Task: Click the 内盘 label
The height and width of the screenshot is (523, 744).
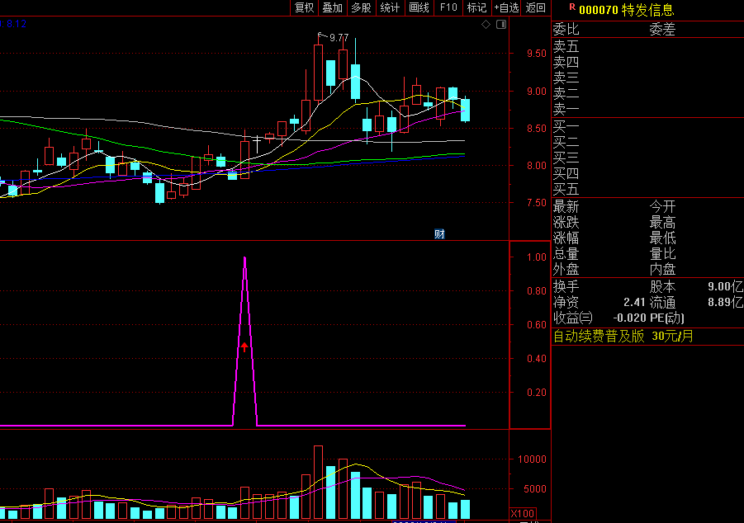Action: 662,269
